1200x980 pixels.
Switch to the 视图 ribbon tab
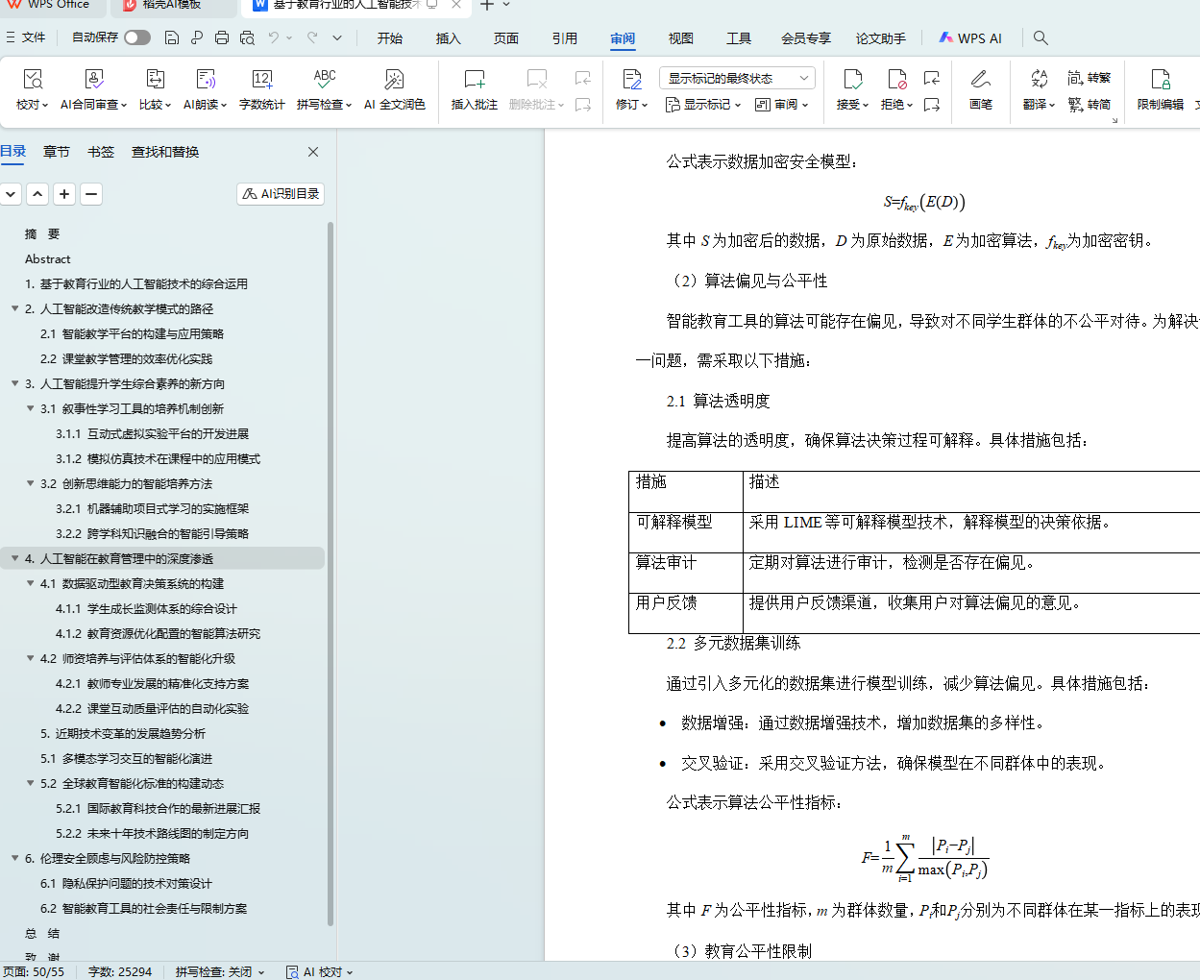pyautogui.click(x=680, y=38)
